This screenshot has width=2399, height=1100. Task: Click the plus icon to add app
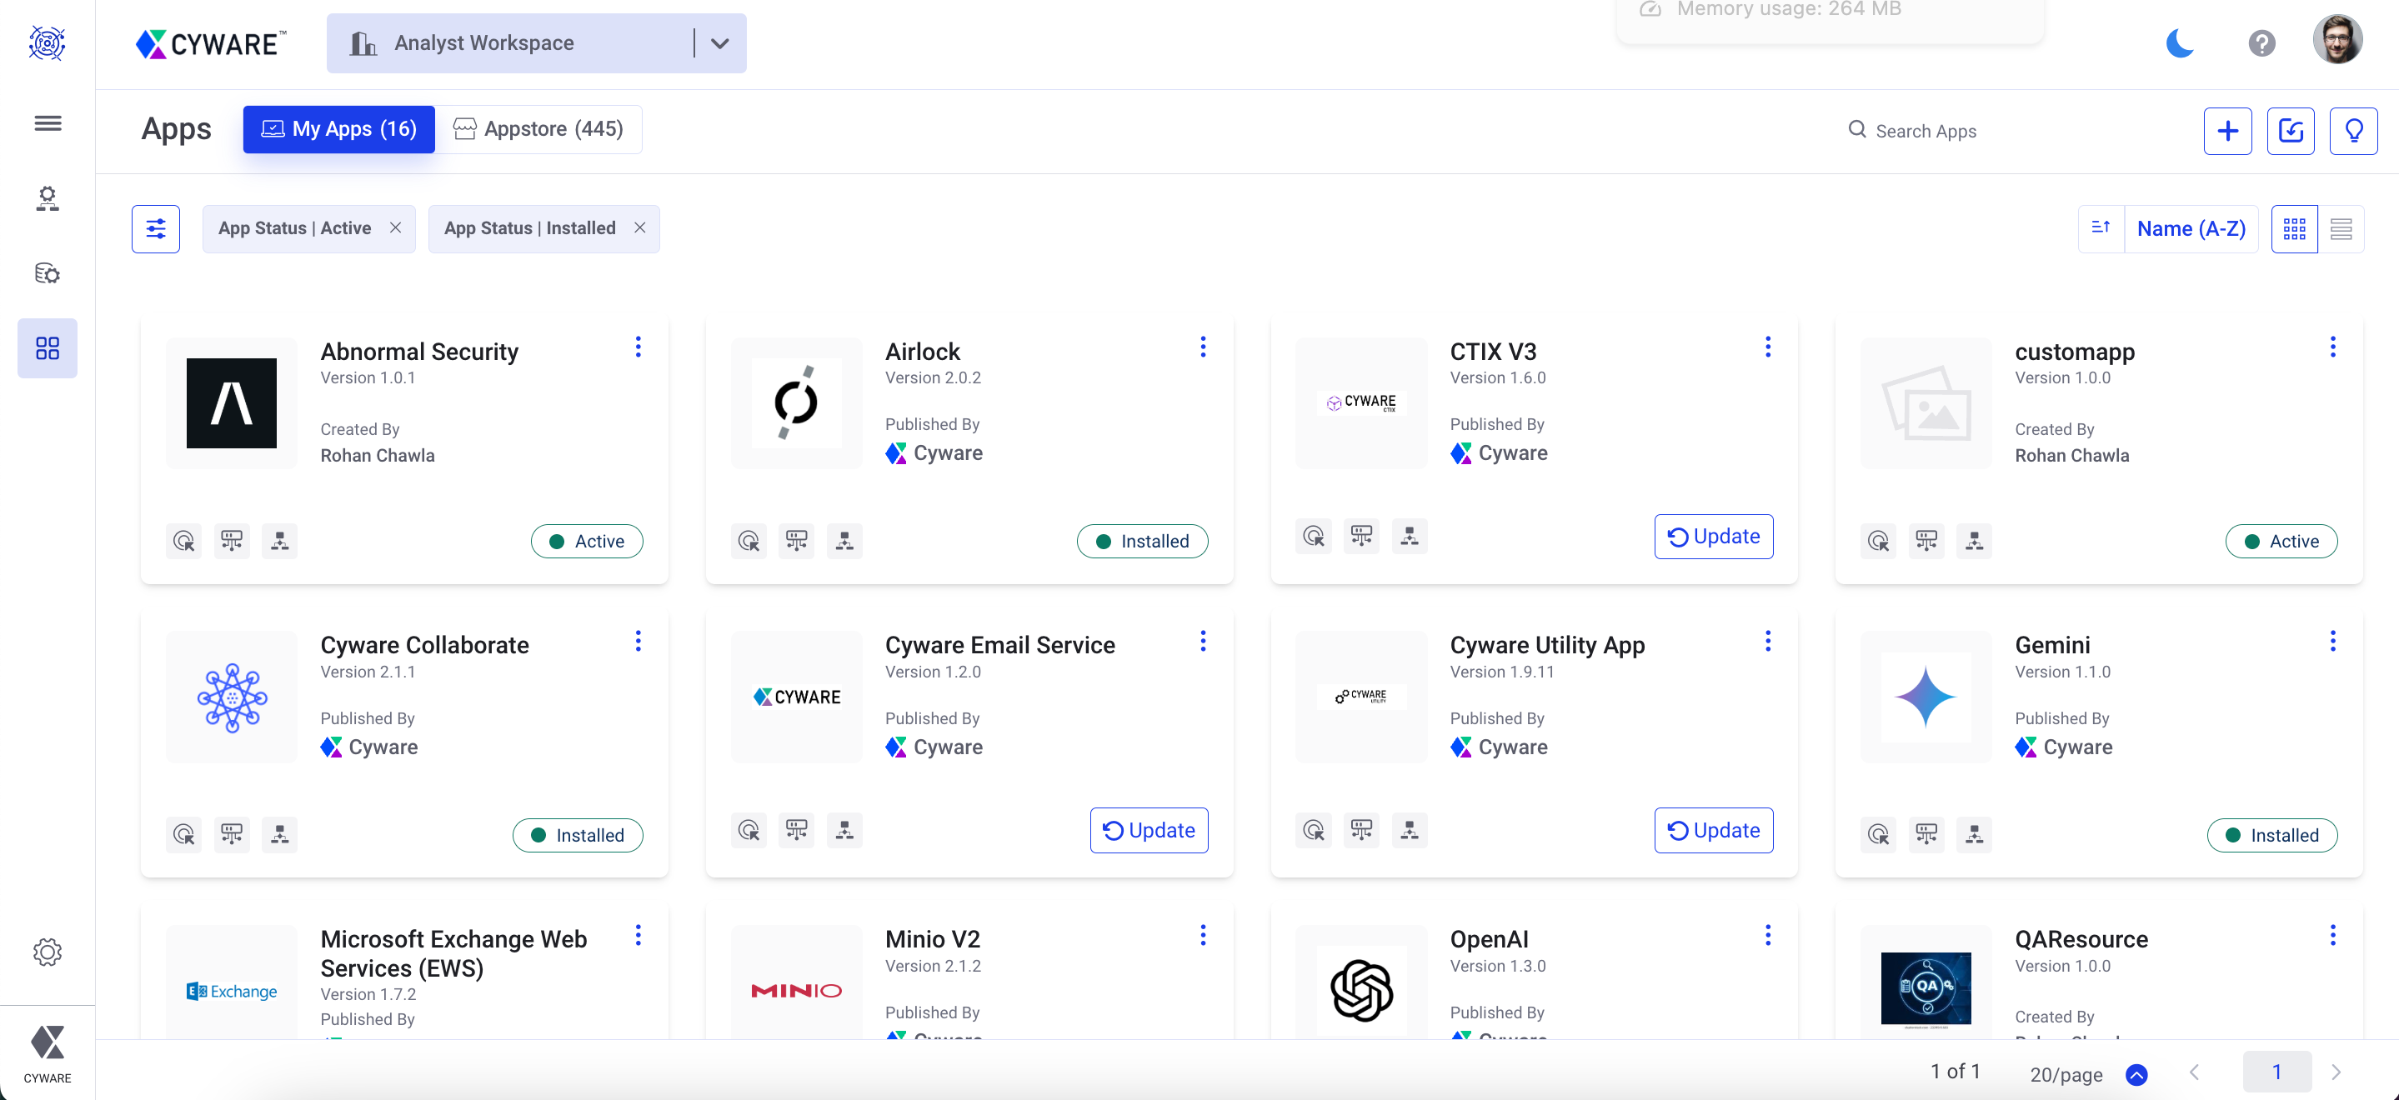pos(2226,130)
